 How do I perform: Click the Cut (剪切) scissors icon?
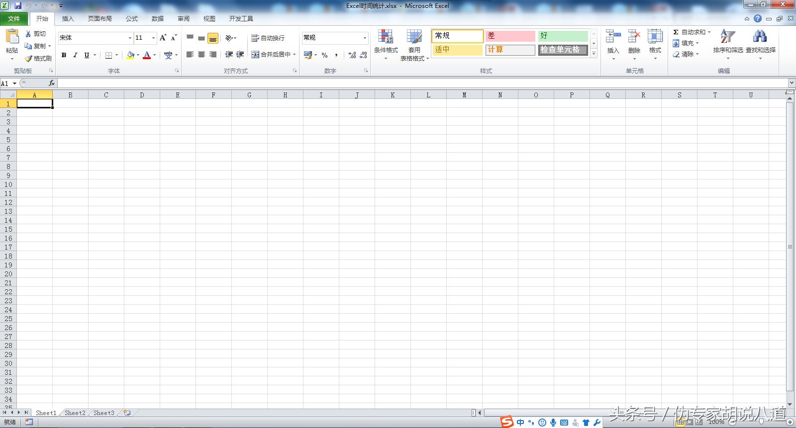[x=29, y=34]
